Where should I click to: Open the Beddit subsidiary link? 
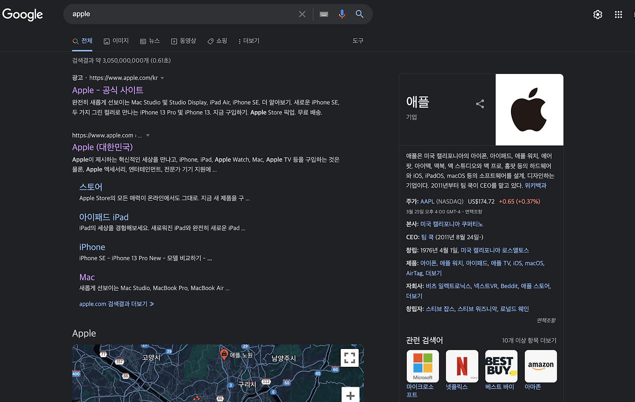pos(509,286)
